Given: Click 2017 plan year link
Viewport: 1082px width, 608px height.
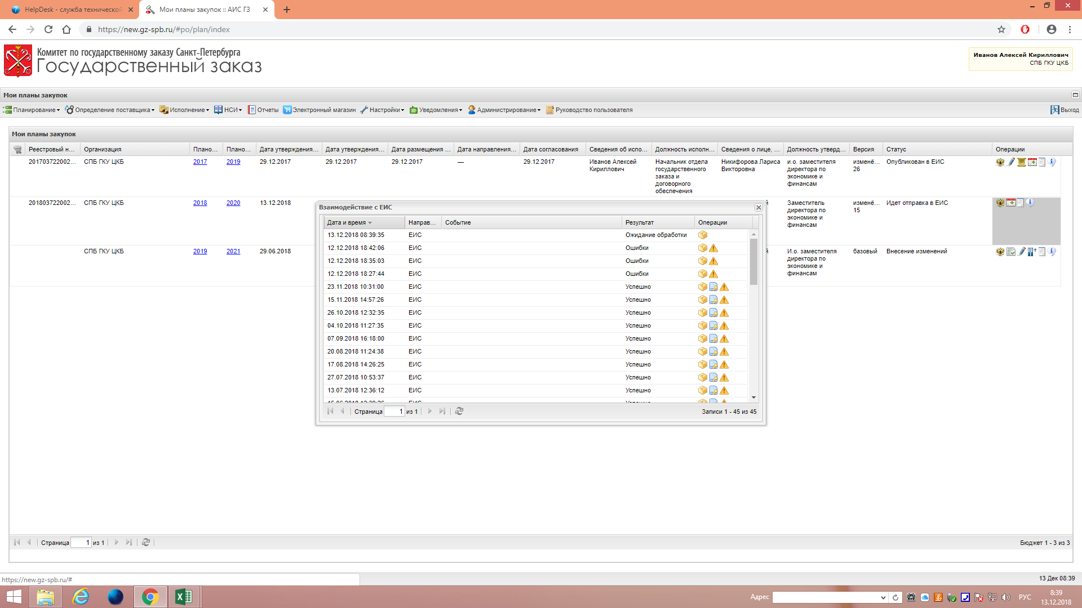Looking at the screenshot, I should 200,162.
